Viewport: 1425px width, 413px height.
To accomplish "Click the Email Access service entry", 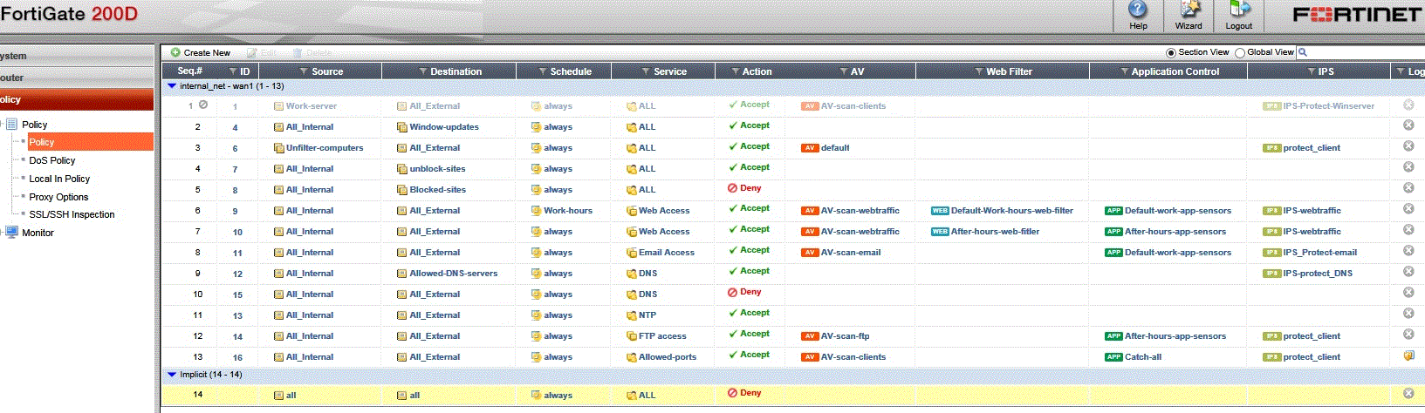I will [x=666, y=253].
